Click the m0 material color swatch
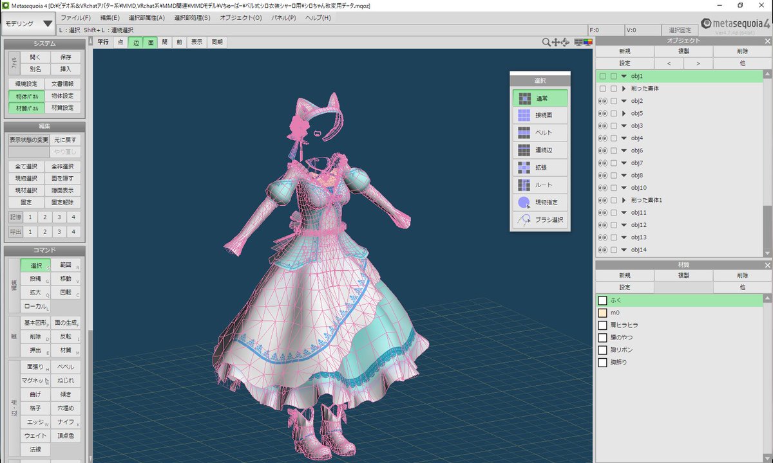 pyautogui.click(x=602, y=313)
